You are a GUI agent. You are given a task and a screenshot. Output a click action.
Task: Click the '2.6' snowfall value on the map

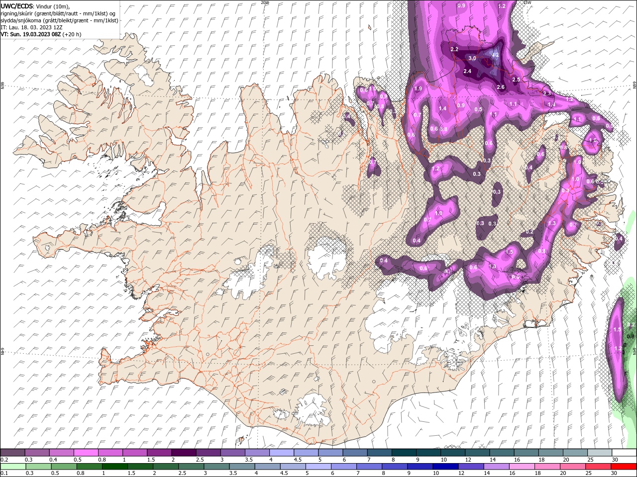point(501,87)
